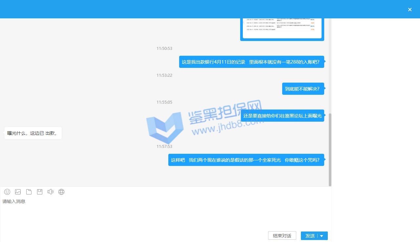Expand the send options dropdown arrow
The width and height of the screenshot is (420, 242).
tap(322, 236)
